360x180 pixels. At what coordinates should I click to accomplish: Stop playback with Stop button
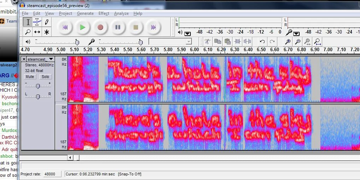135,27
